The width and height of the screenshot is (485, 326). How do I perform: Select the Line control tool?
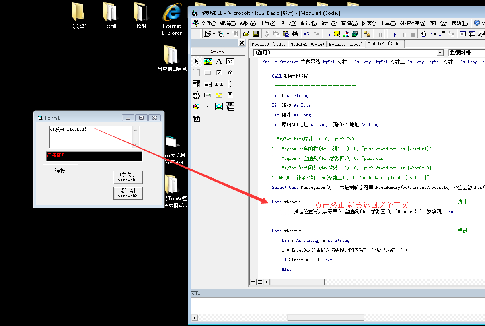tap(208, 107)
